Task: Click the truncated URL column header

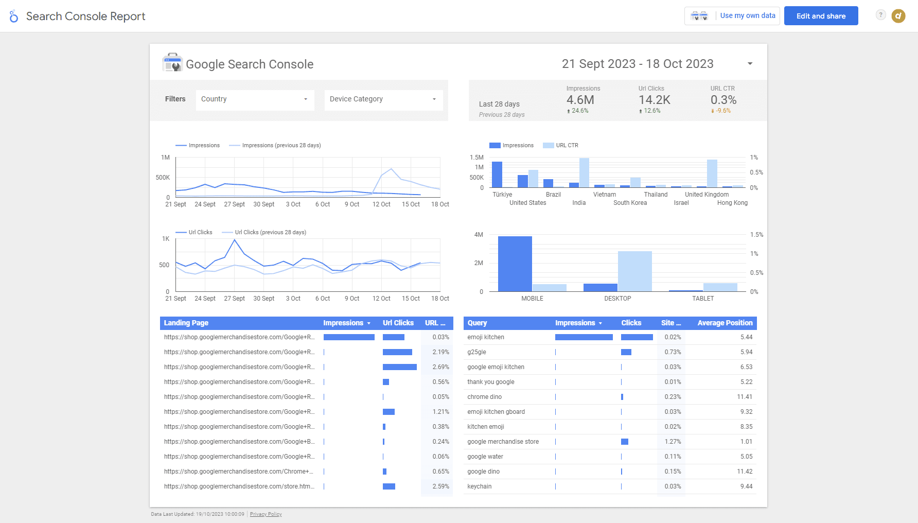Action: (x=435, y=323)
